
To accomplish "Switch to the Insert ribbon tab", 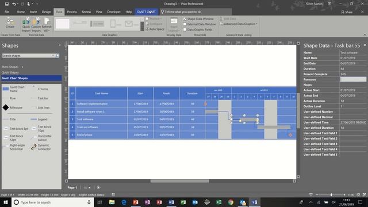I will (x=33, y=11).
